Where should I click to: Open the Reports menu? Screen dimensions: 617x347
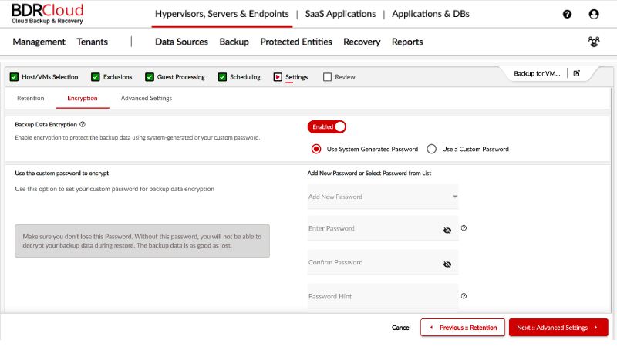click(x=407, y=42)
